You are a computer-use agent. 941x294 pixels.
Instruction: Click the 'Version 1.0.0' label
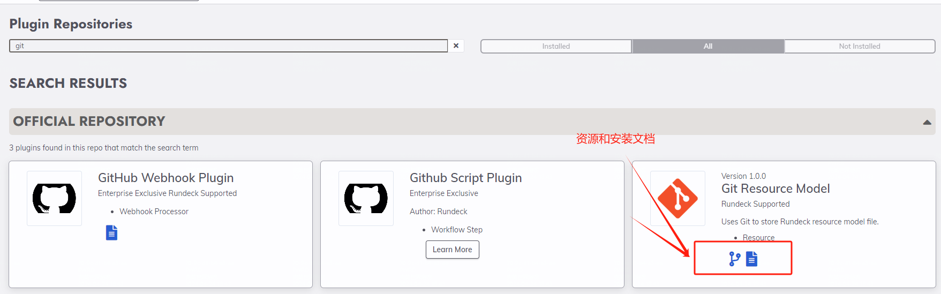[x=743, y=176]
